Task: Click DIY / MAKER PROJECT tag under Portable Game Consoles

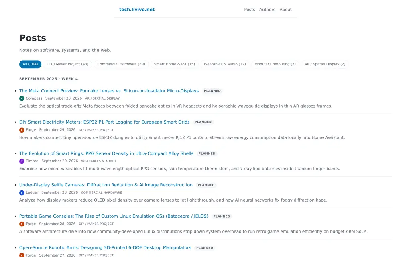Action: 96,224
